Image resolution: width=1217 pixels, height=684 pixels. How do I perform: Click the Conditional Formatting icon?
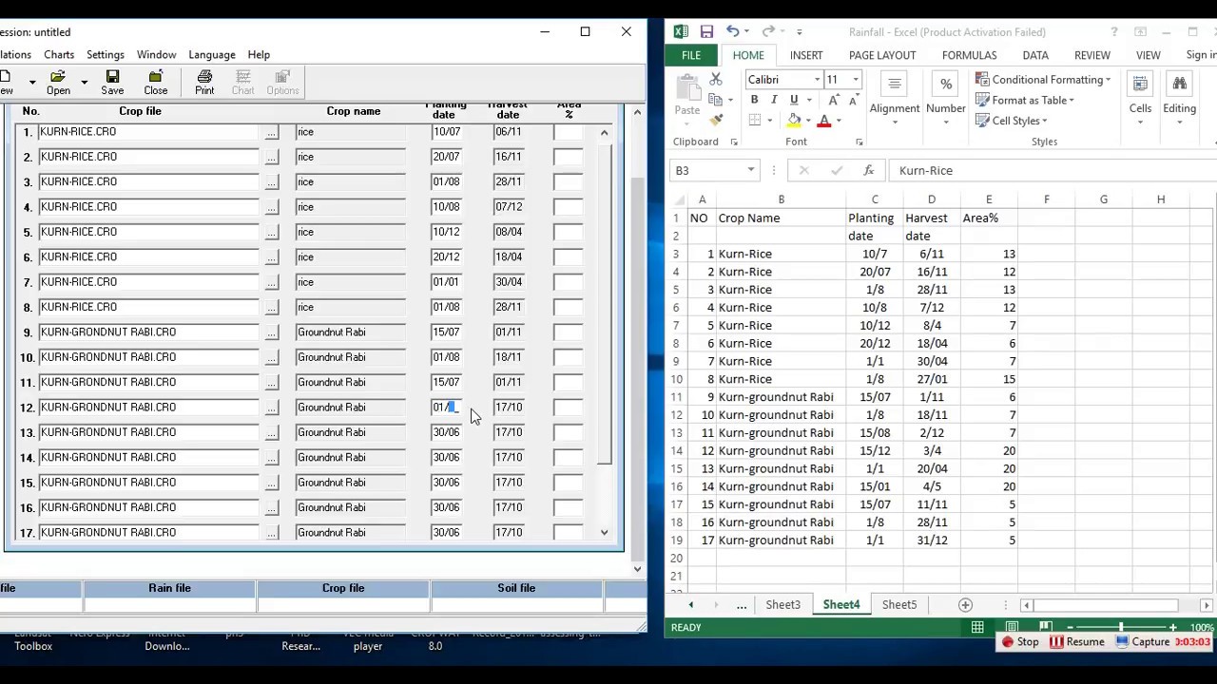[x=982, y=80]
